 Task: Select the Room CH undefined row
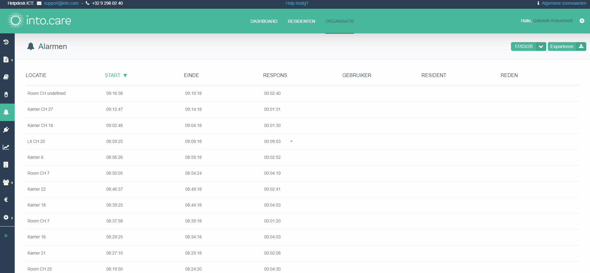303,94
